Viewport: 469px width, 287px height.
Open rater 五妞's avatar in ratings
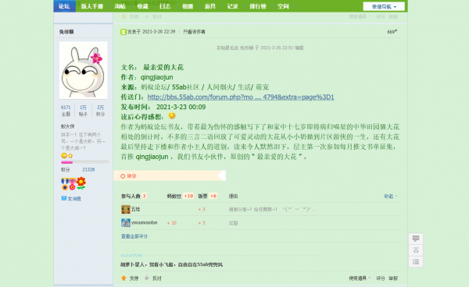pos(126,209)
